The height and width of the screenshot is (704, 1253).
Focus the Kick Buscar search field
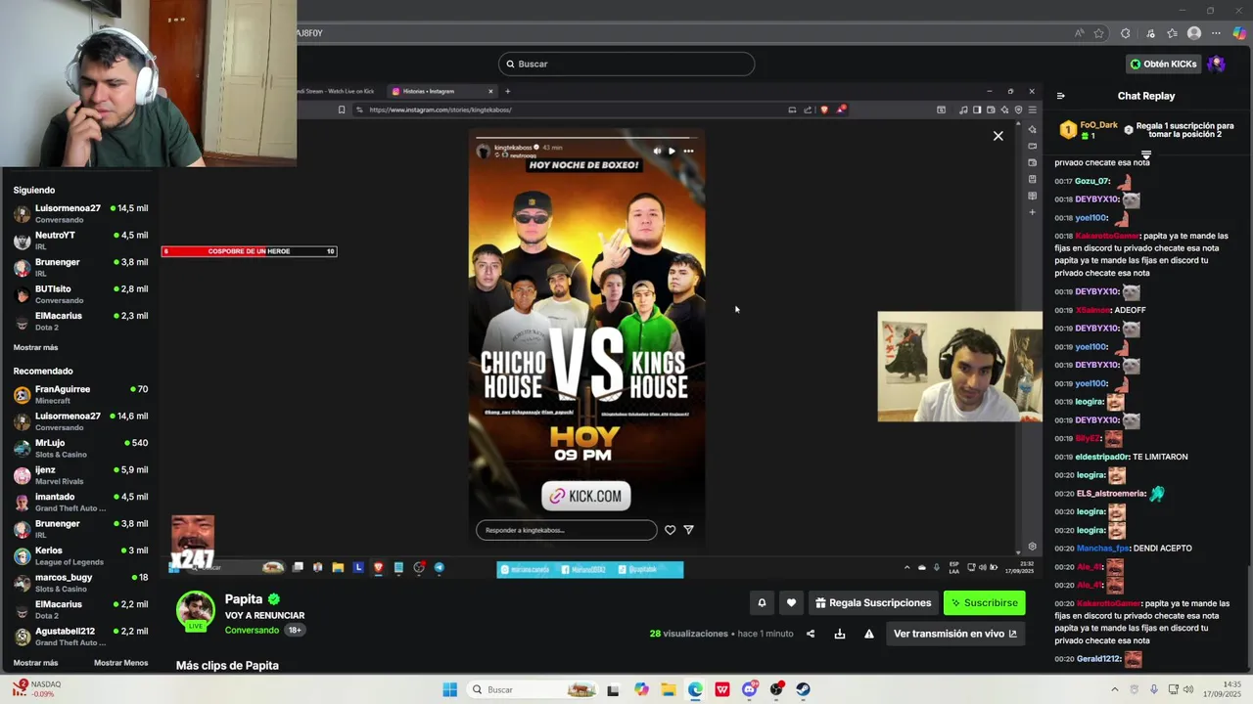point(626,64)
